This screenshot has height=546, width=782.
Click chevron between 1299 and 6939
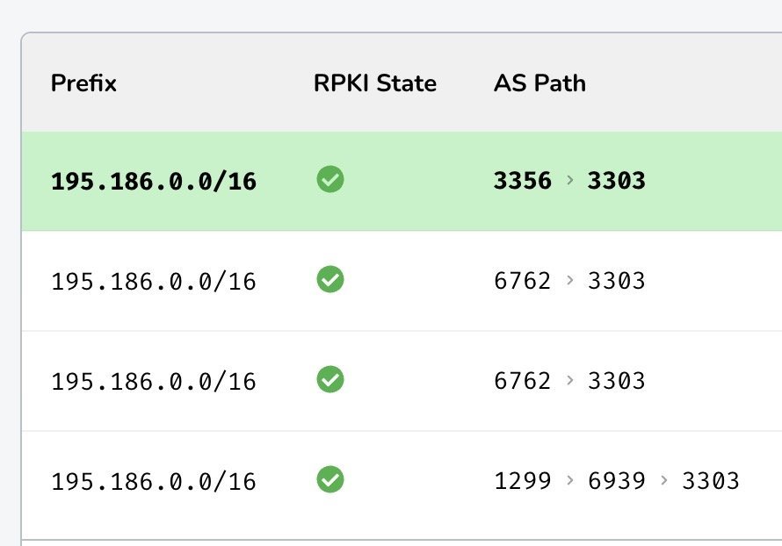click(570, 480)
